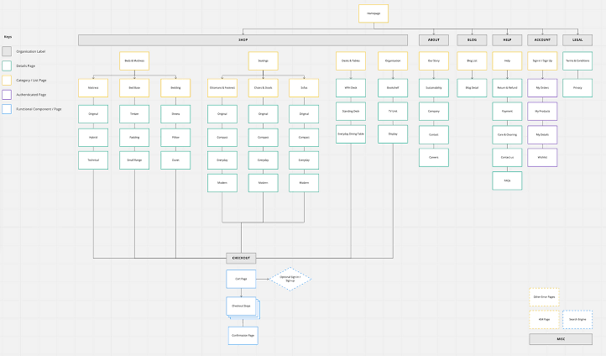Select Compact box under Sofas
Image resolution: width=606 pixels, height=356 pixels.
[x=304, y=138]
